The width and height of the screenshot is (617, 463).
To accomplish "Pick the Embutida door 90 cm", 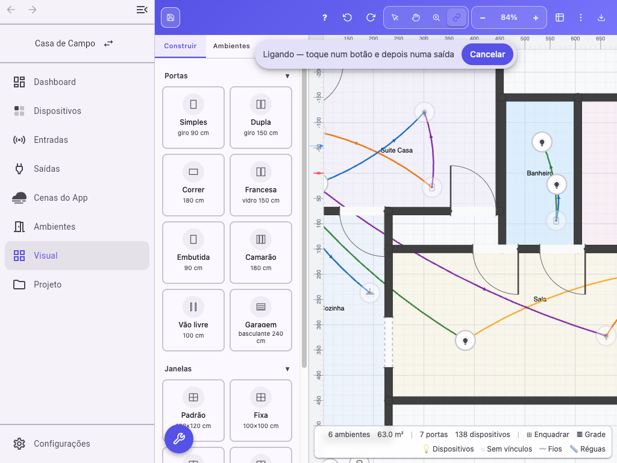I will coord(193,253).
